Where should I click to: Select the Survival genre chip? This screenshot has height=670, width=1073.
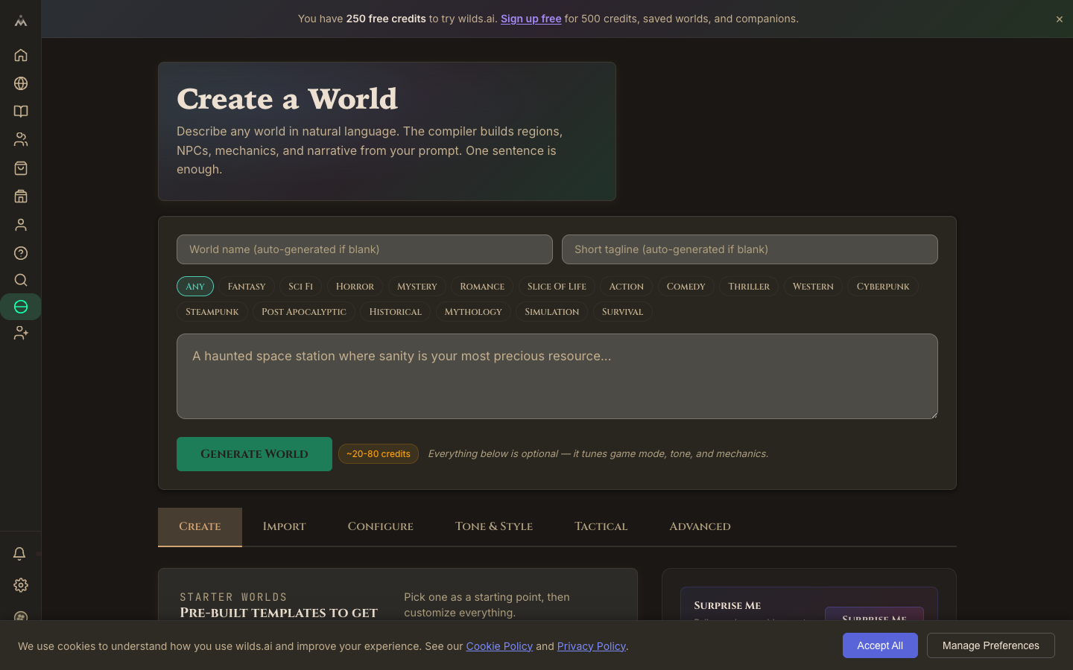[x=623, y=312]
